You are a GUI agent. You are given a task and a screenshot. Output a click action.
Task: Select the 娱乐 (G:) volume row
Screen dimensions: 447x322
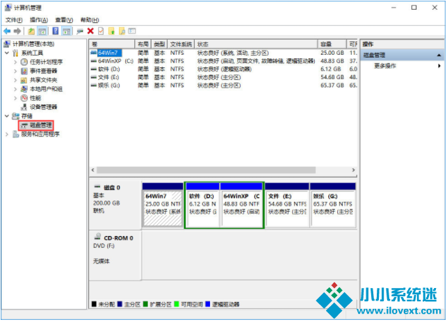pos(223,85)
